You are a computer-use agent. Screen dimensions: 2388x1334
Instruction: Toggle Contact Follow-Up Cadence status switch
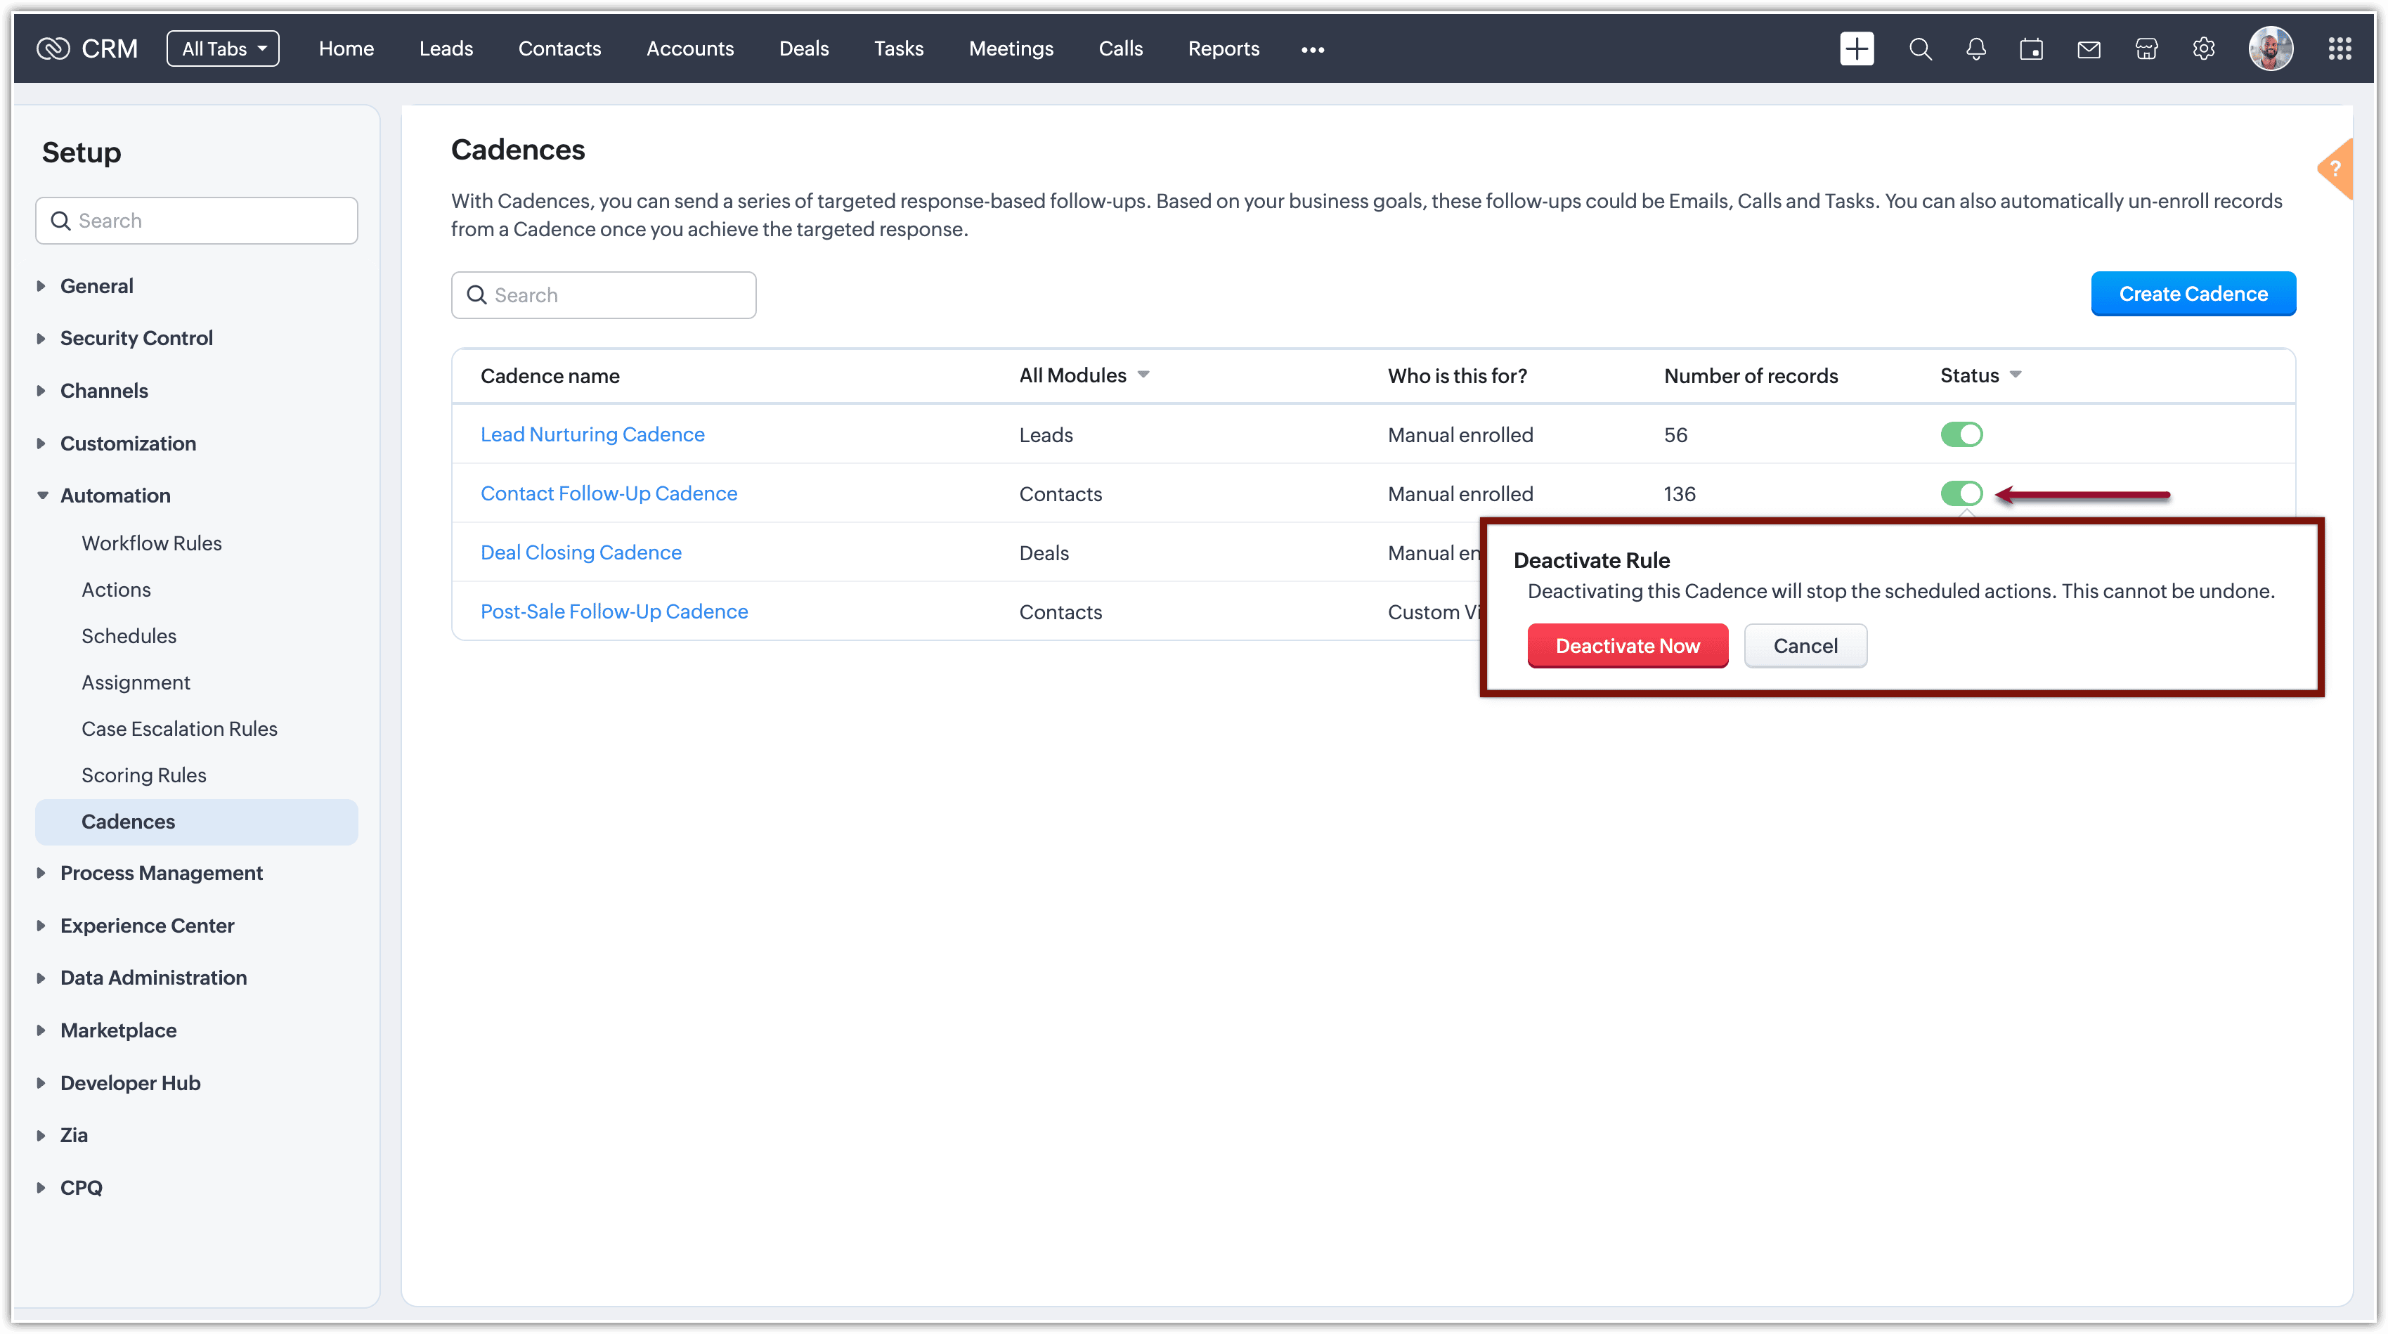click(1961, 494)
